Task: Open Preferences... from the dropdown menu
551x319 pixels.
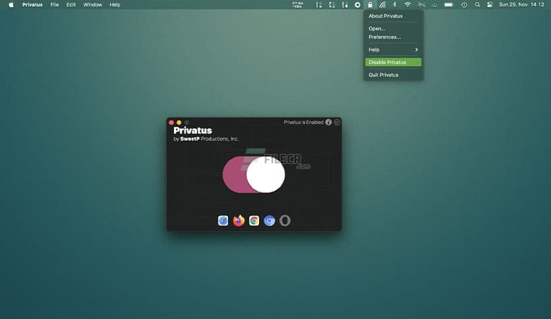Action: click(x=393, y=37)
